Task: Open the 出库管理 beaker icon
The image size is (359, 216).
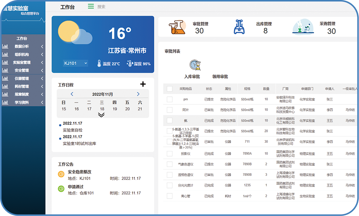Action: pos(239,27)
